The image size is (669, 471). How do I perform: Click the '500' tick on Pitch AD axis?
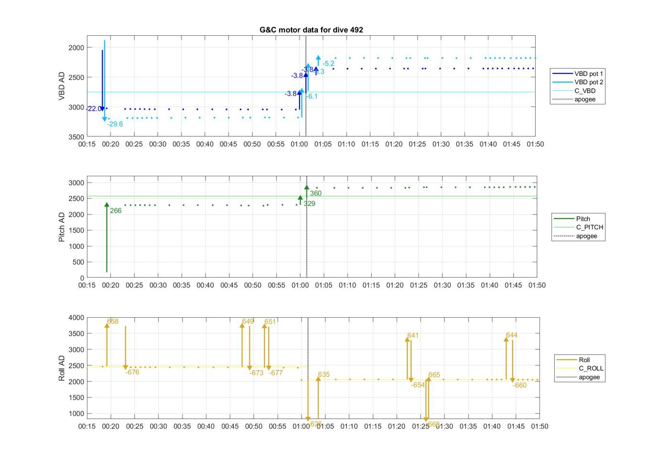tap(78, 262)
